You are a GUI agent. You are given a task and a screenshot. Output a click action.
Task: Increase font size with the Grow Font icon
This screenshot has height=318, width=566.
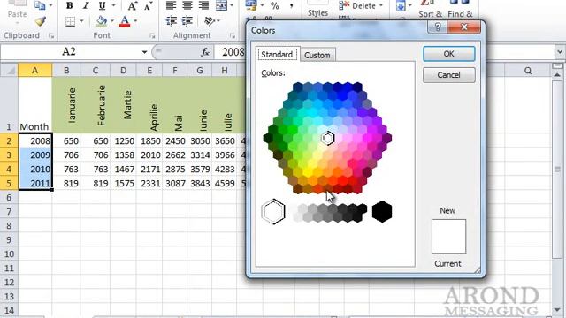pos(132,6)
